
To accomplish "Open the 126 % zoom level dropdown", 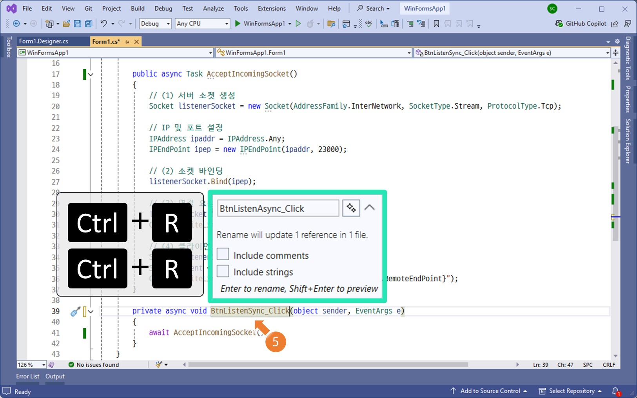I will (32, 365).
